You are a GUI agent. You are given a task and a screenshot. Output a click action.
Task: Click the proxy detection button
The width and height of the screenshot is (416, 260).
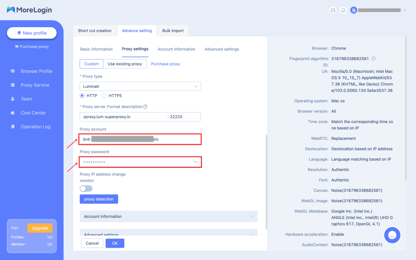[99, 199]
